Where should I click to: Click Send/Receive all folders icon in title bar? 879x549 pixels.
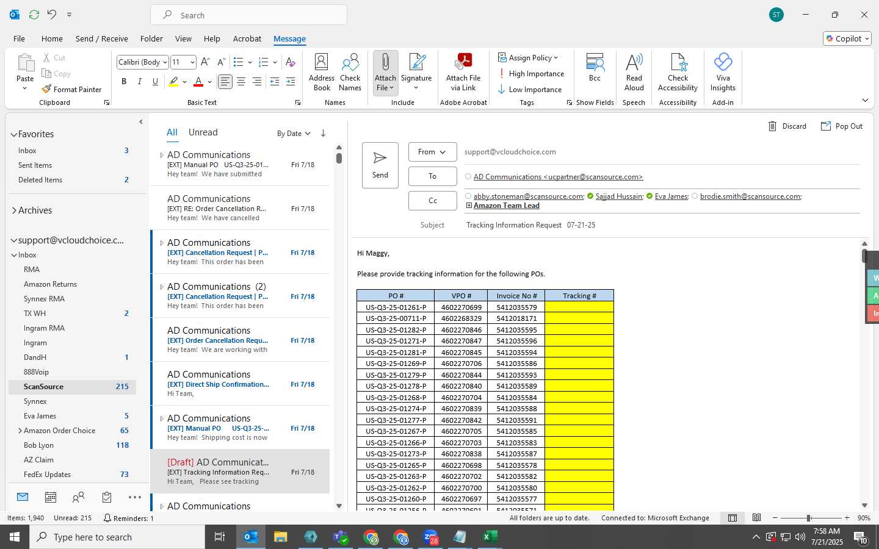pyautogui.click(x=34, y=14)
